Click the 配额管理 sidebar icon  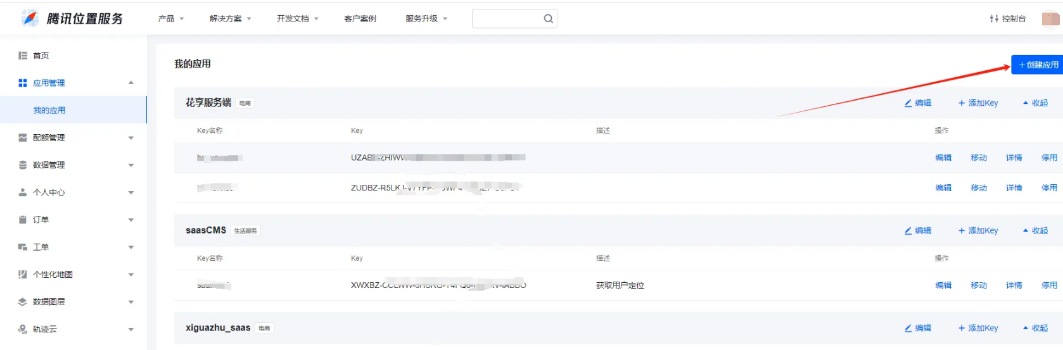point(23,137)
